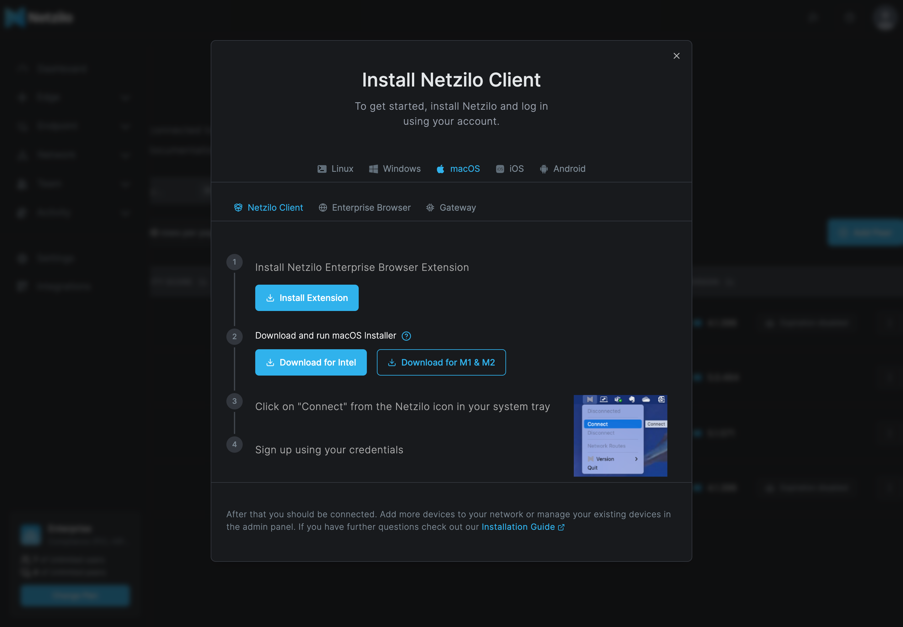903x627 pixels.
Task: Click the system tray Connect screenshot thumbnail
Action: (x=620, y=436)
